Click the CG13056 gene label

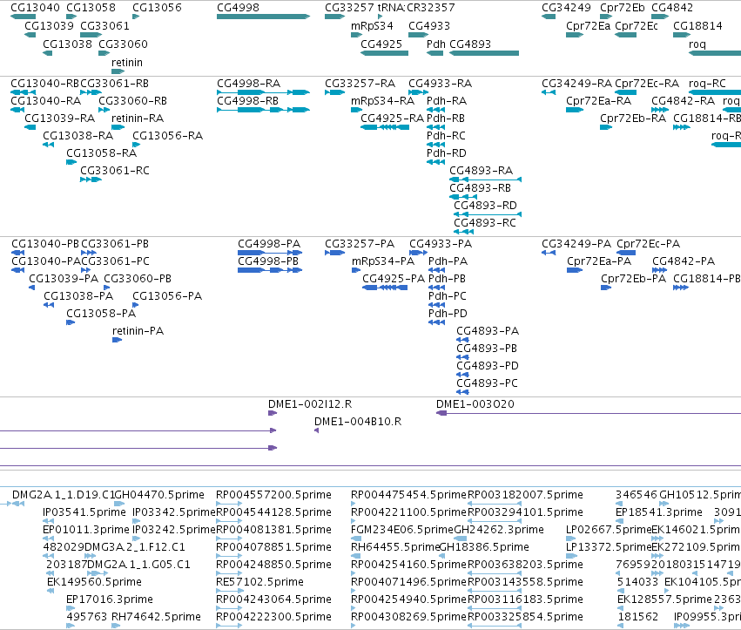click(x=157, y=8)
